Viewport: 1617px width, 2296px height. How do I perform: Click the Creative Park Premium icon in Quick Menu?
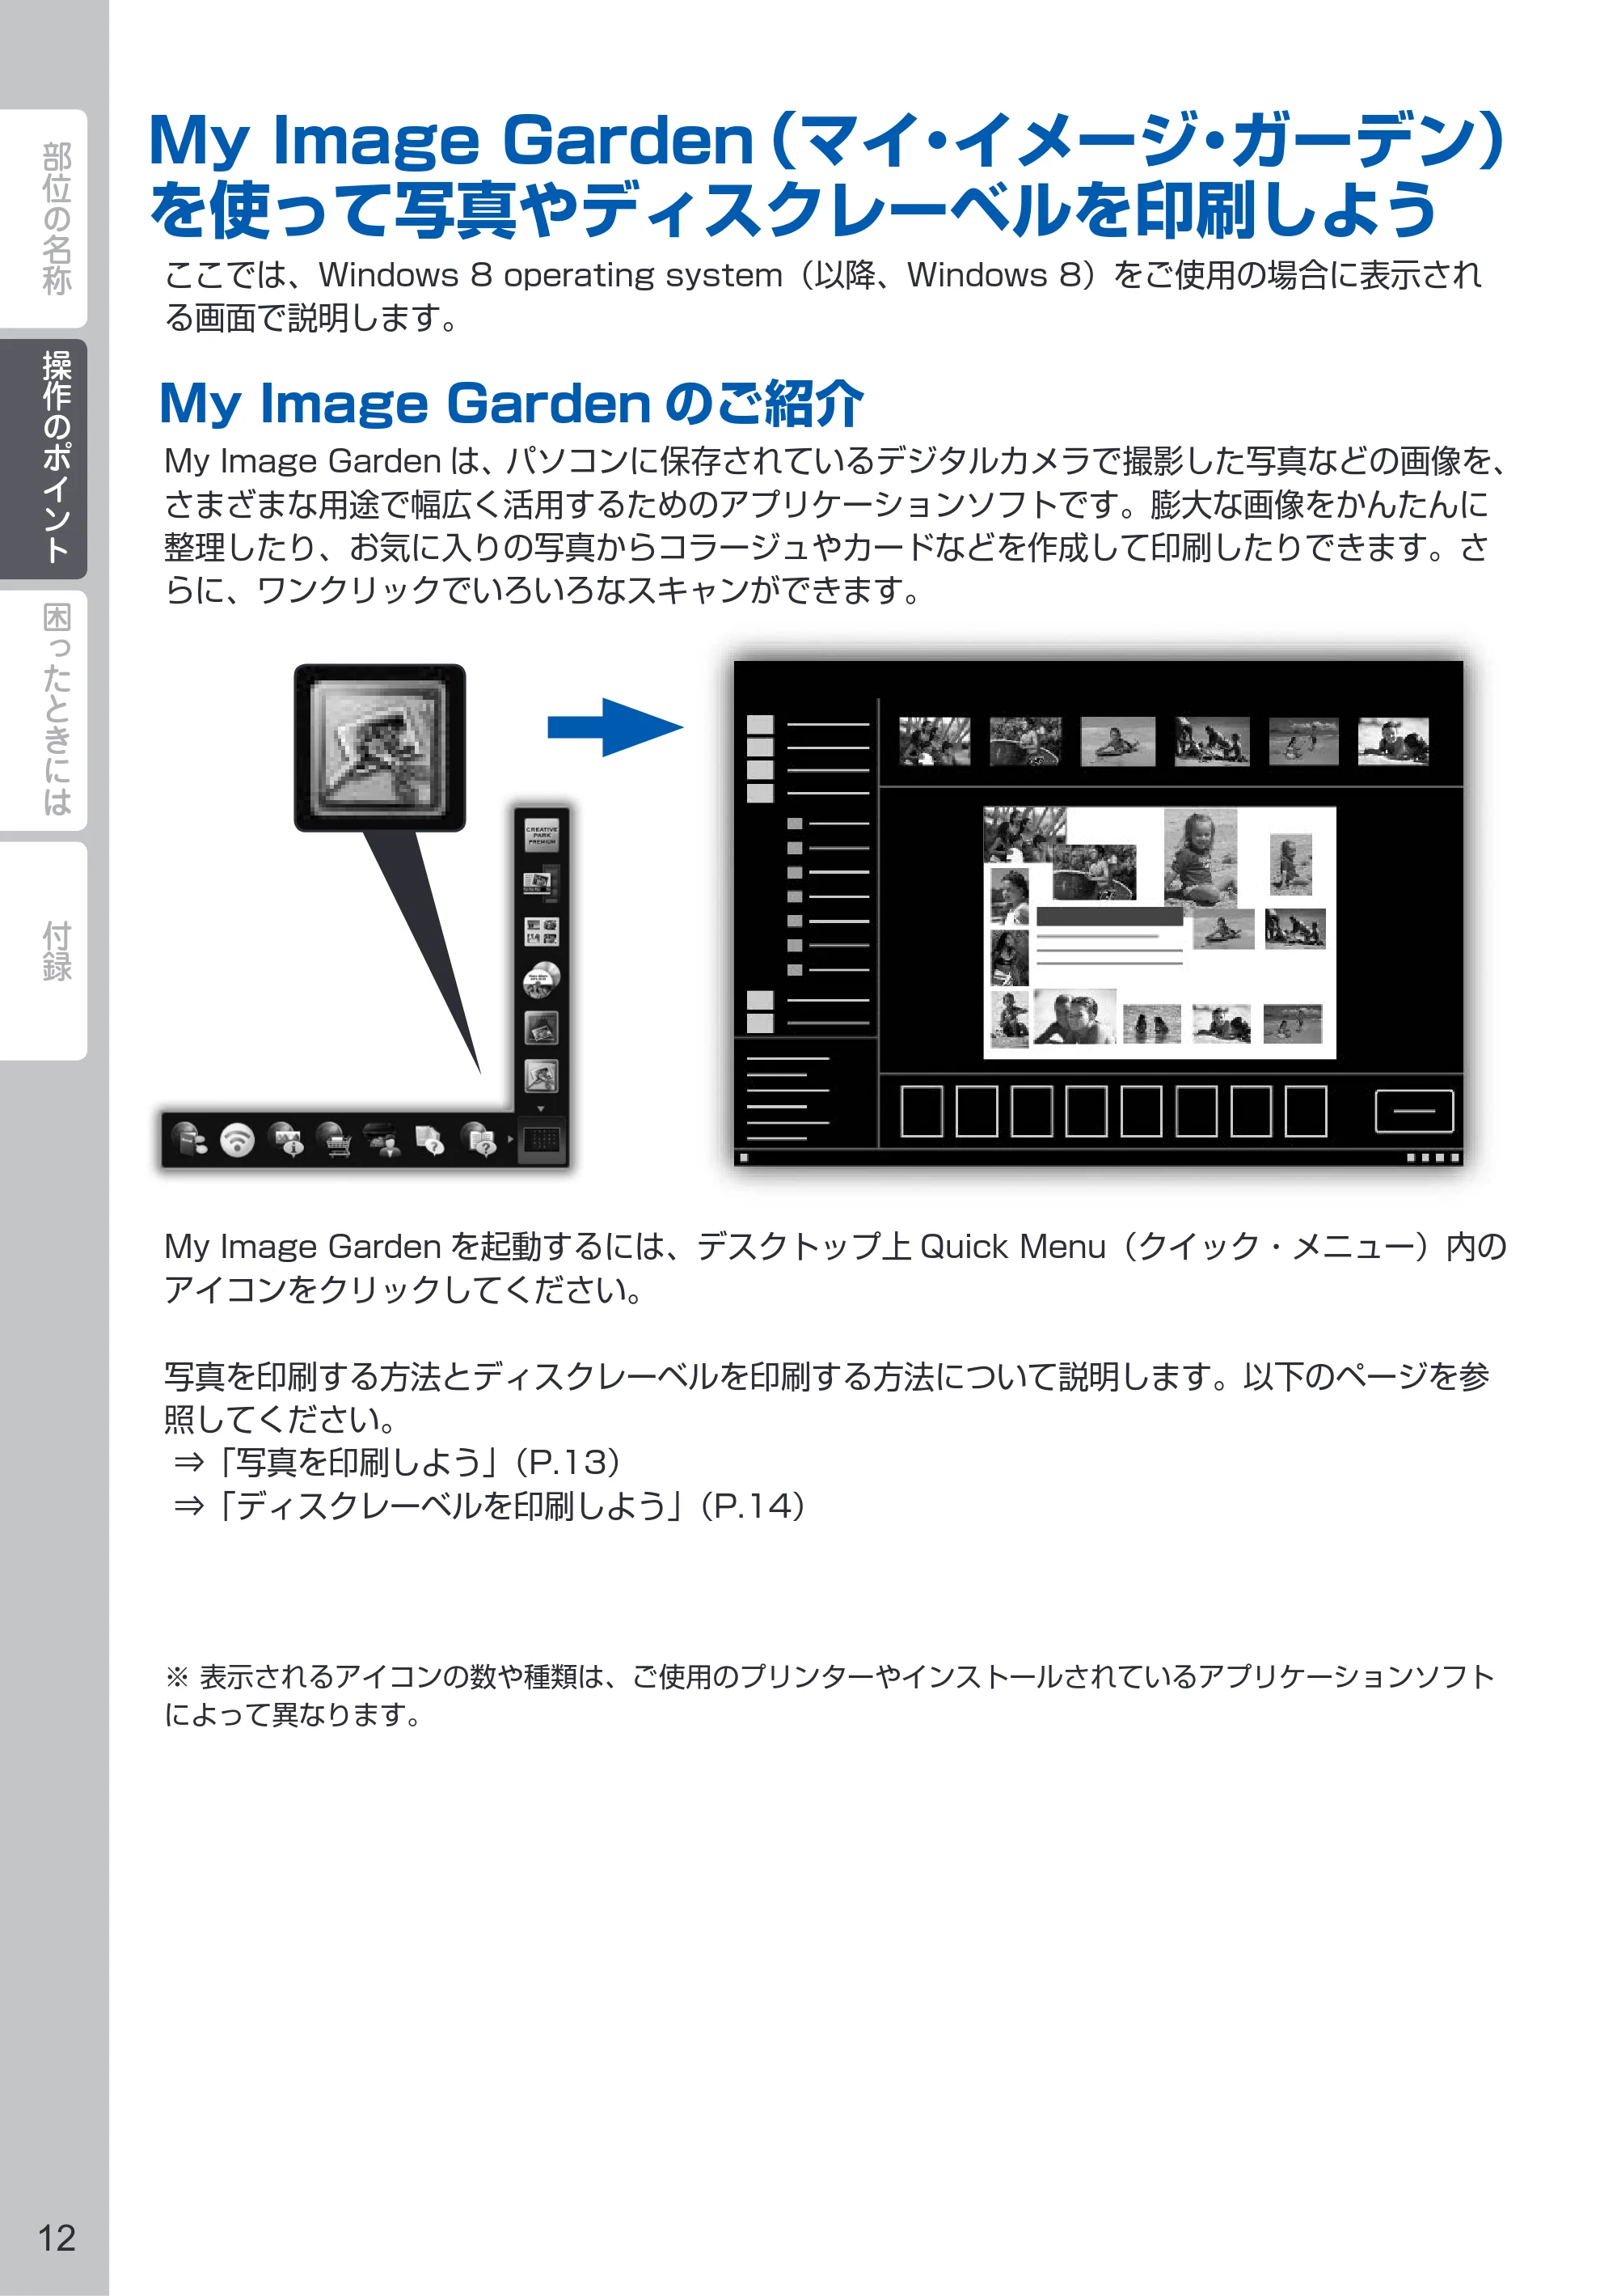tap(542, 835)
